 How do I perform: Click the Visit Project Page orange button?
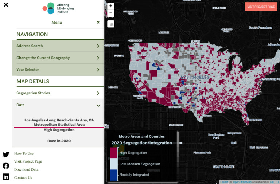pos(261,7)
